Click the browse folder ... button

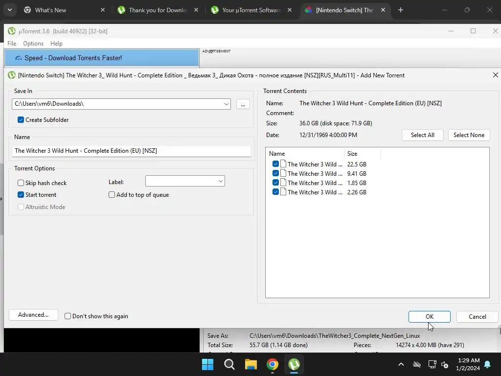pos(243,104)
